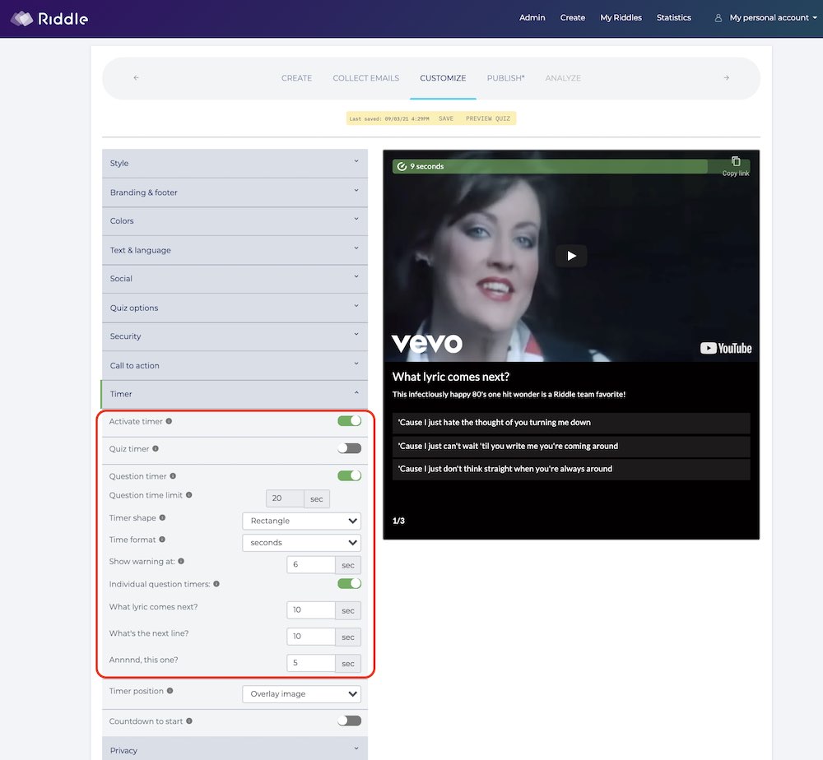Go to the CREATE step tab

coord(296,78)
